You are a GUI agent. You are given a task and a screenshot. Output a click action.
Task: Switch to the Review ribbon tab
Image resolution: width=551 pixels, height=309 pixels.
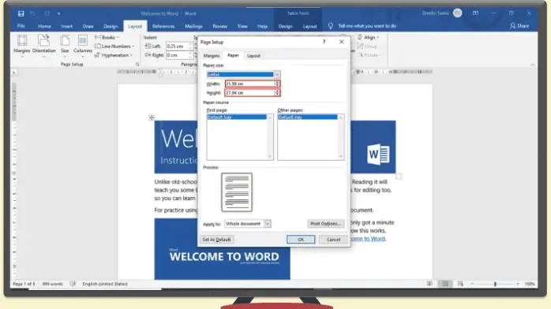point(219,26)
